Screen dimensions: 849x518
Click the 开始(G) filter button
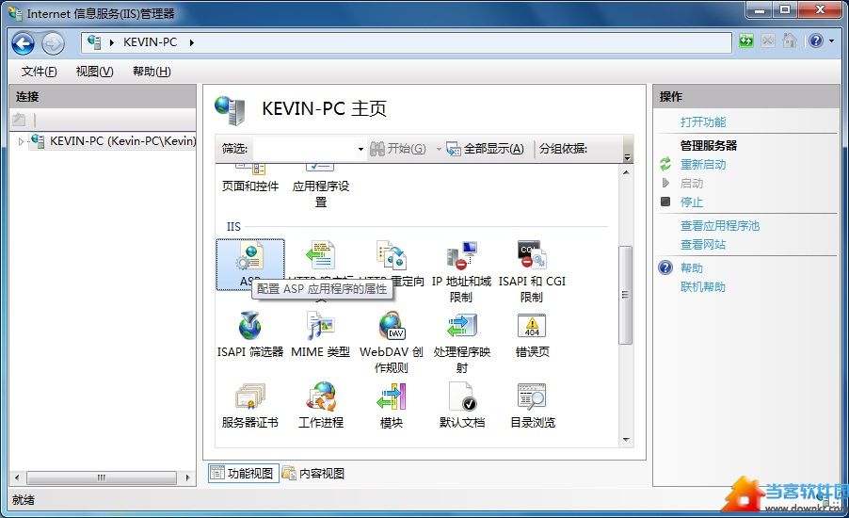pos(399,149)
